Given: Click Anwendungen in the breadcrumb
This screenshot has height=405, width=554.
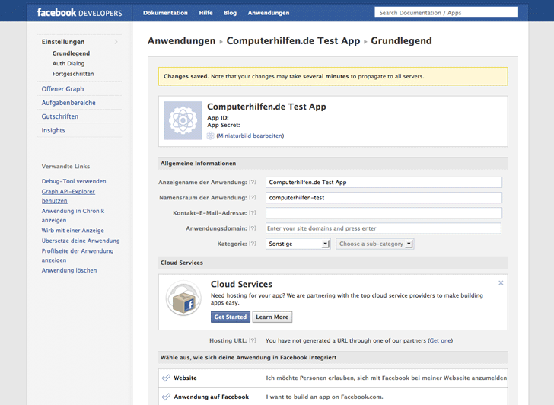Looking at the screenshot, I should 182,41.
